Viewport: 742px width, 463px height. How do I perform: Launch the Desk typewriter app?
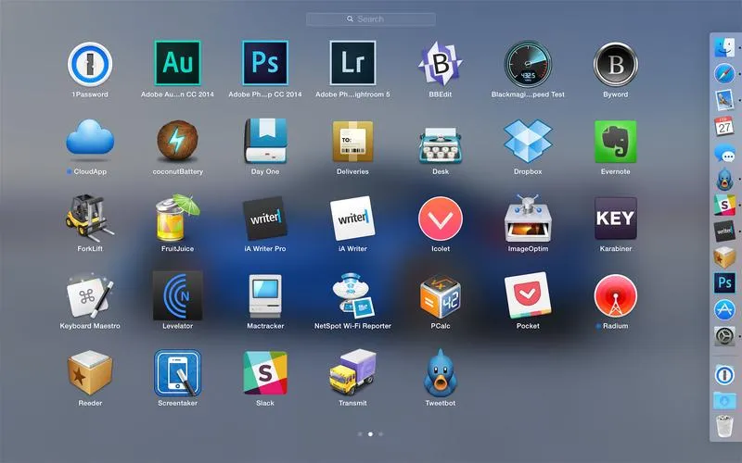(440, 144)
